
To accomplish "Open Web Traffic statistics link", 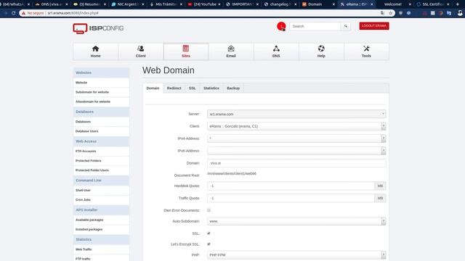I will pyautogui.click(x=101, y=249).
